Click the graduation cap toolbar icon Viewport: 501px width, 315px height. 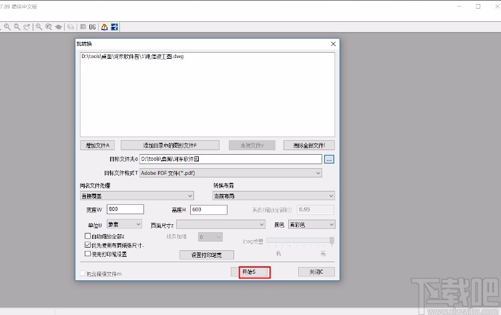point(59,27)
